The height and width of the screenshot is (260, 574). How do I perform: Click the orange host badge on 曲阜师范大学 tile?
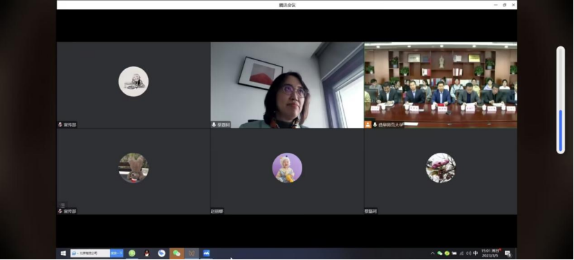tap(368, 125)
